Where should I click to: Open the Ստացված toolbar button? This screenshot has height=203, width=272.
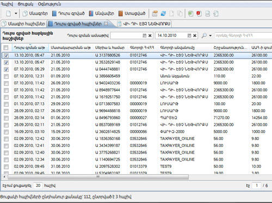pyautogui.click(x=132, y=14)
